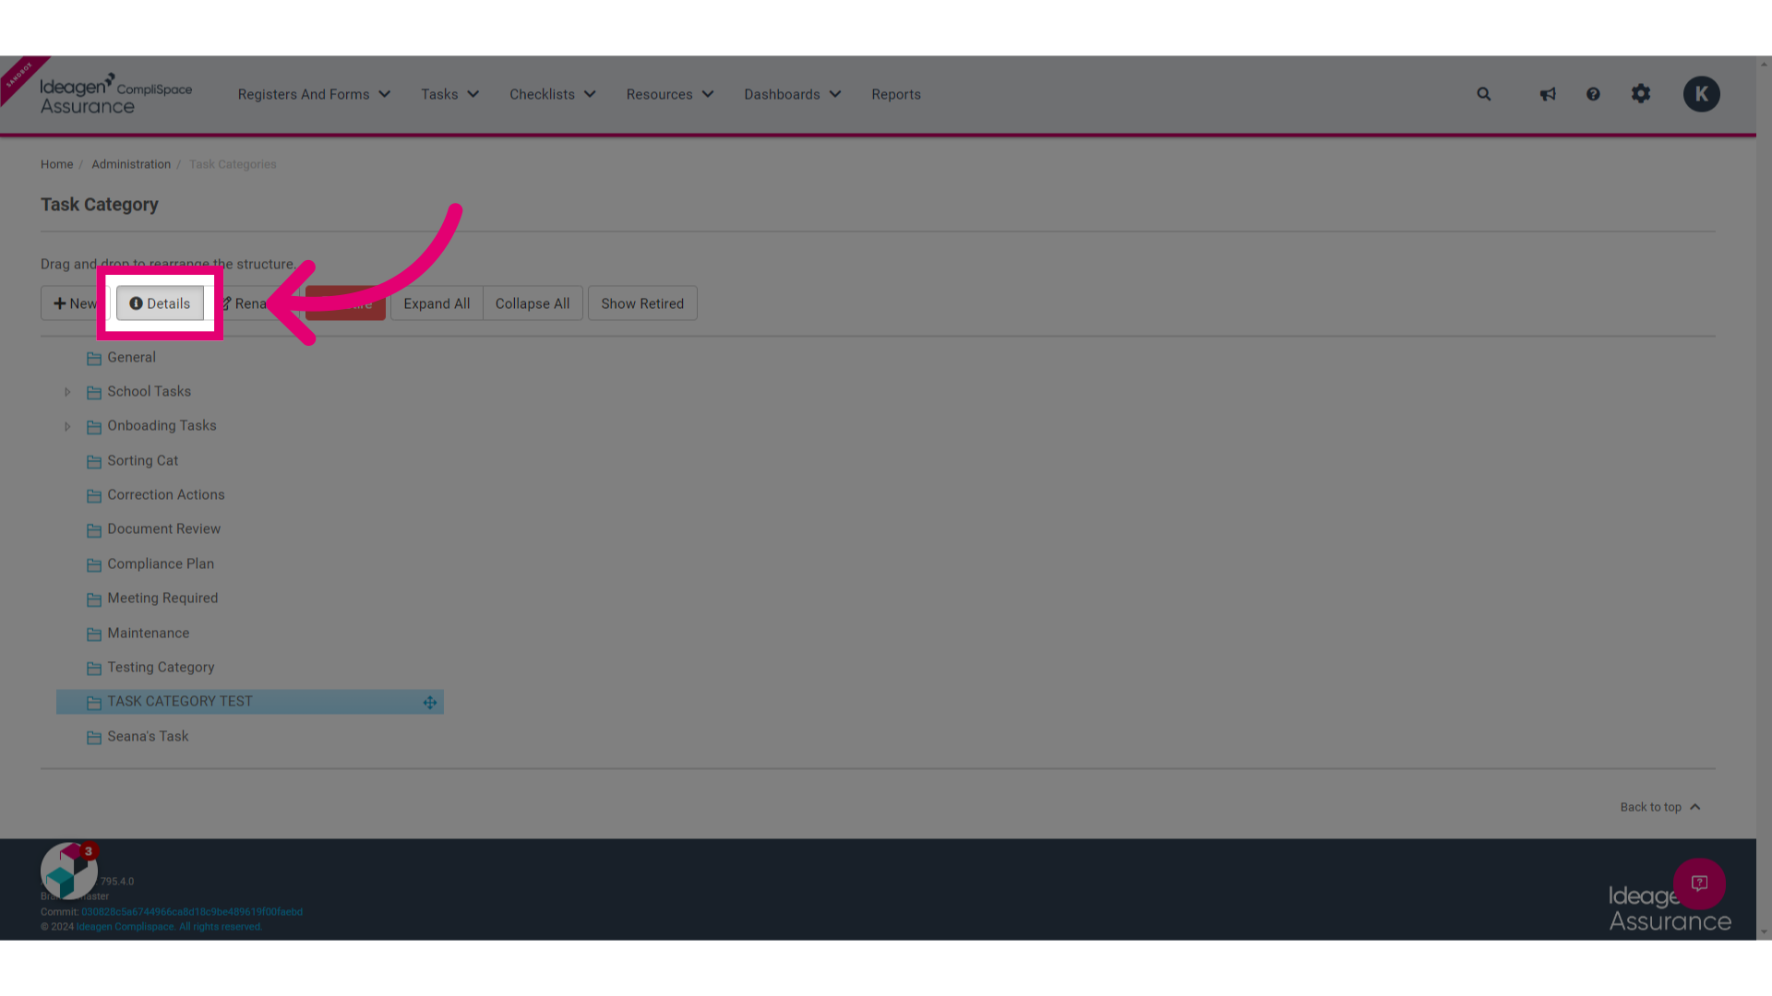Click the folder icon beside Seana's Task
The width and height of the screenshot is (1772, 996).
point(94,738)
